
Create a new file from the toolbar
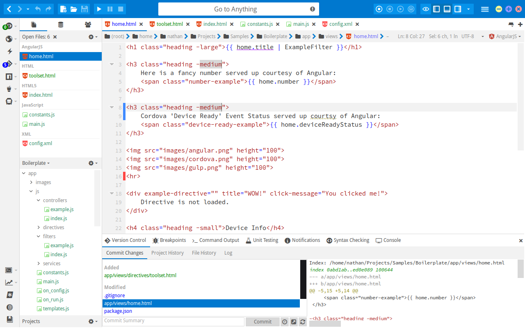coord(64,9)
